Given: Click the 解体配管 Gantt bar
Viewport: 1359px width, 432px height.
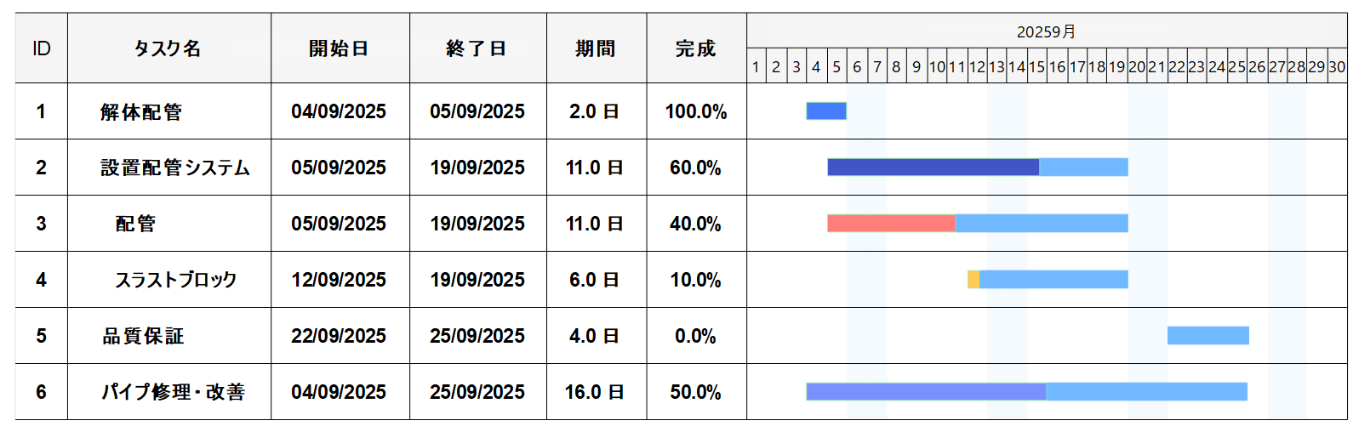Looking at the screenshot, I should (x=826, y=111).
